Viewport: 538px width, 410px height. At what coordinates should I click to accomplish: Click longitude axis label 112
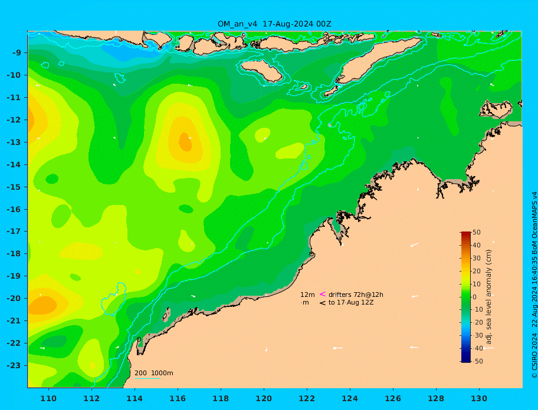click(91, 399)
